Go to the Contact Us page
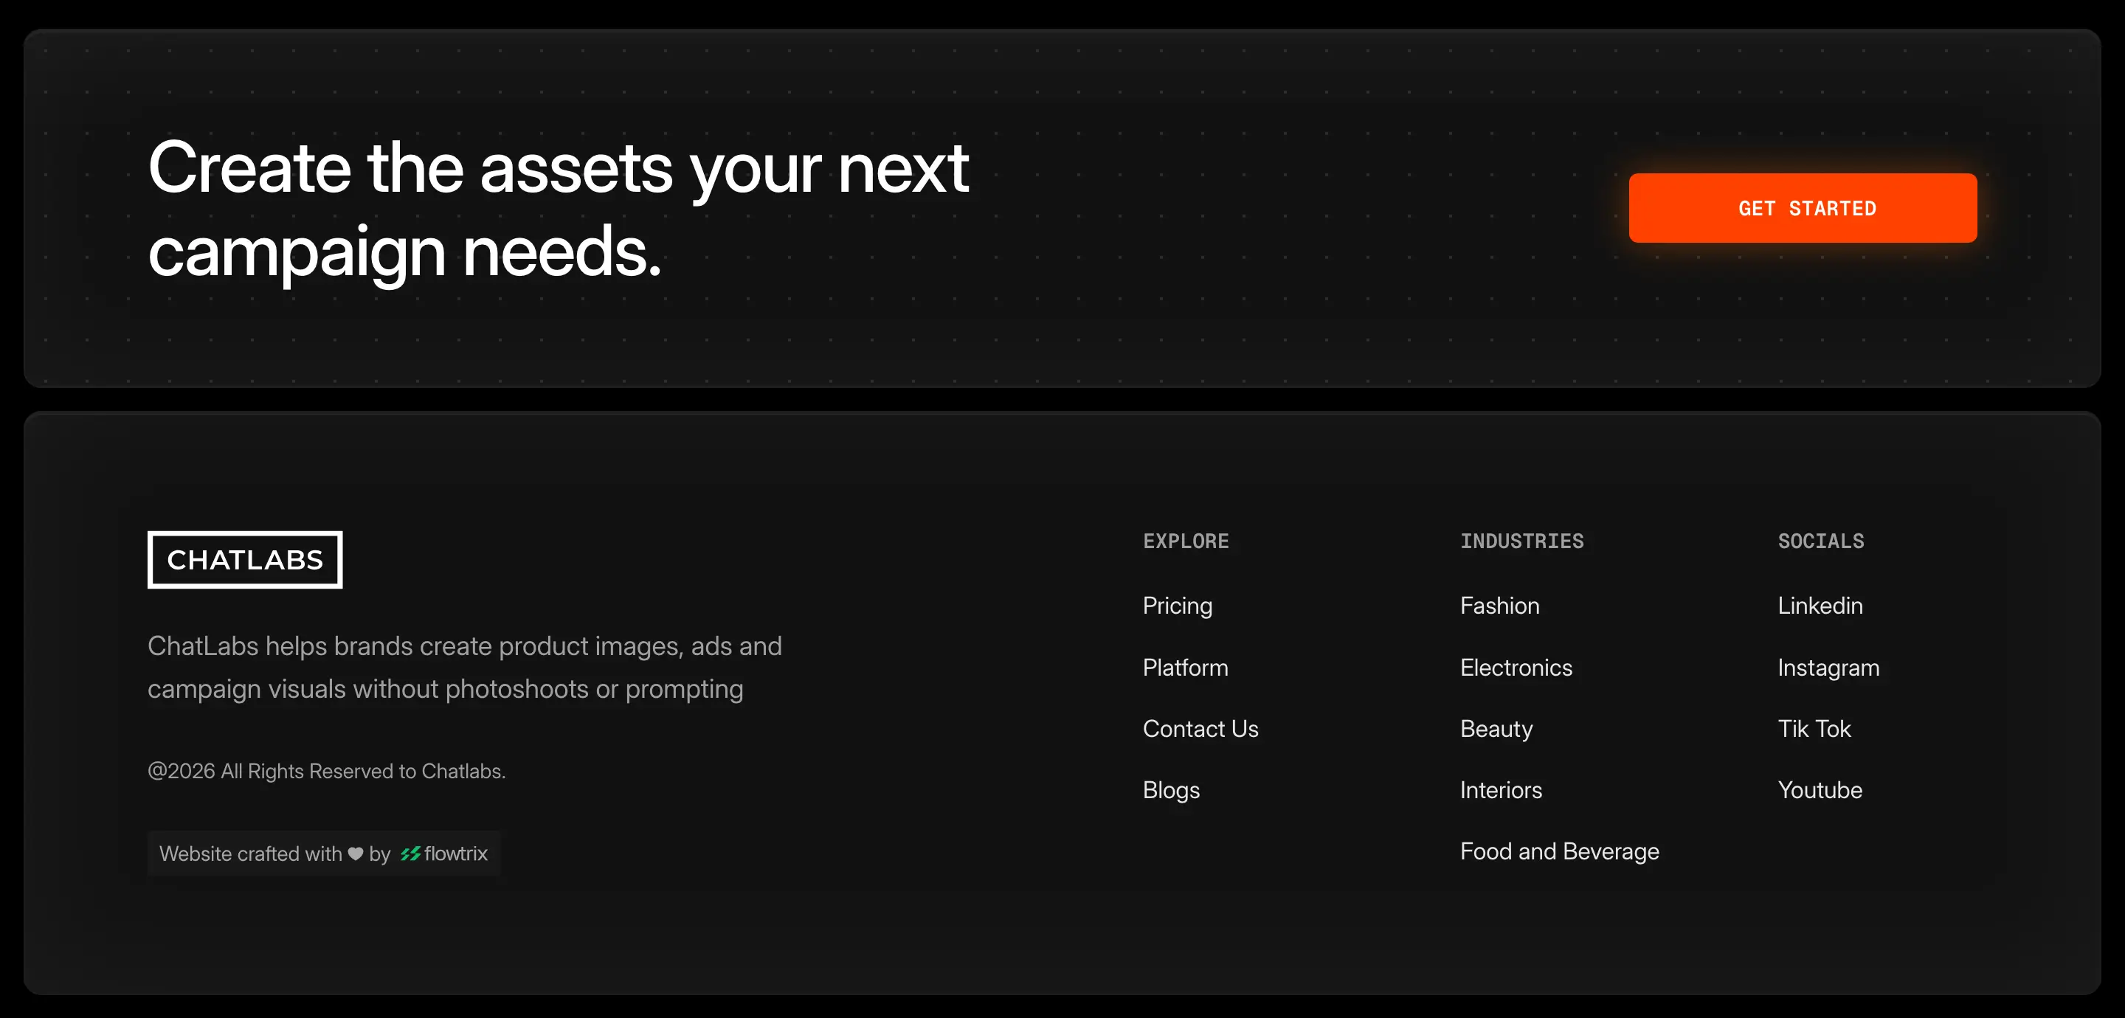Image resolution: width=2125 pixels, height=1018 pixels. [1200, 728]
